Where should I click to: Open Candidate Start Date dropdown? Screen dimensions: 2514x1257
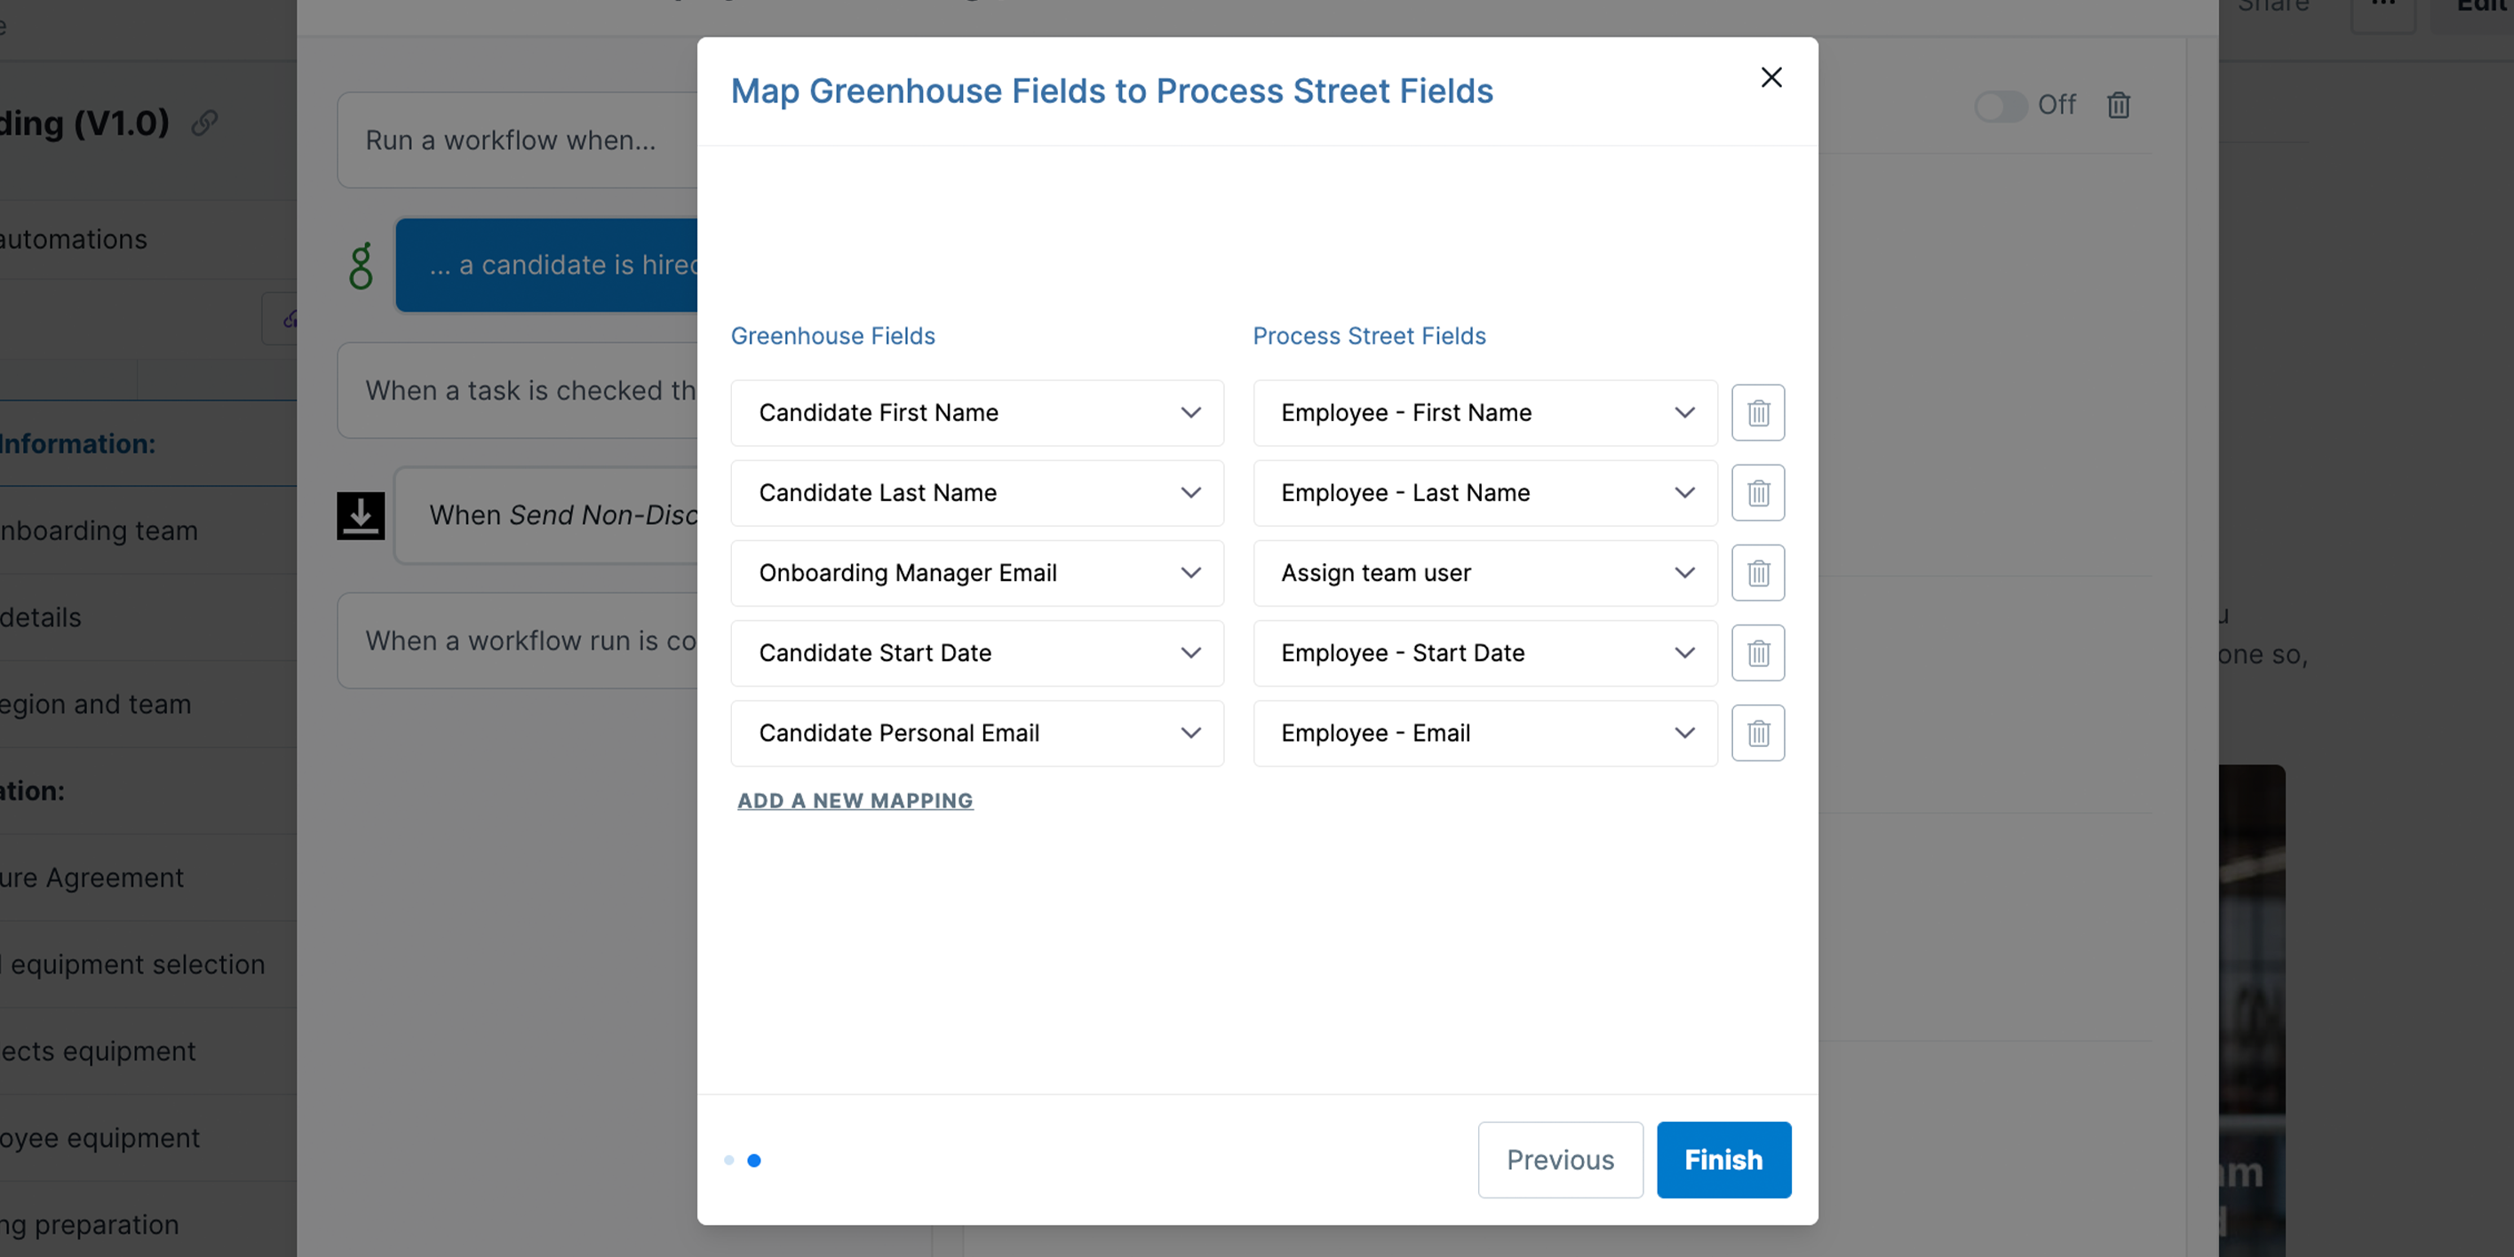tap(977, 653)
